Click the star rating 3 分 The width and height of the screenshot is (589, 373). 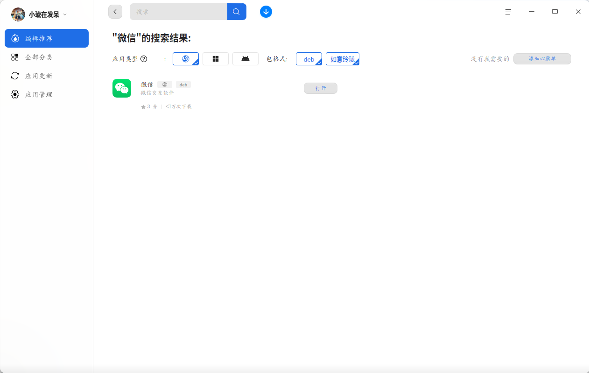point(149,106)
